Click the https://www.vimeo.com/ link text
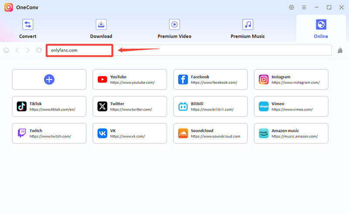Viewport: 349px width, 214px height. tap(292, 110)
